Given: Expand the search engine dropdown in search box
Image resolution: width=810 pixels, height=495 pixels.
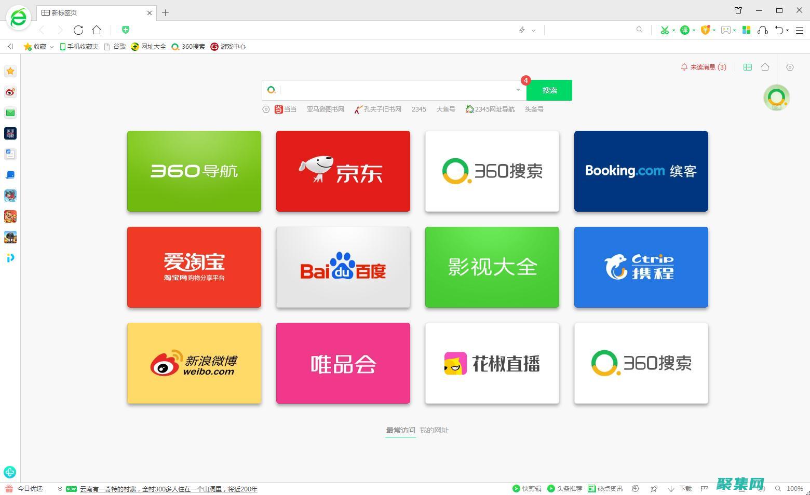Looking at the screenshot, I should point(517,90).
